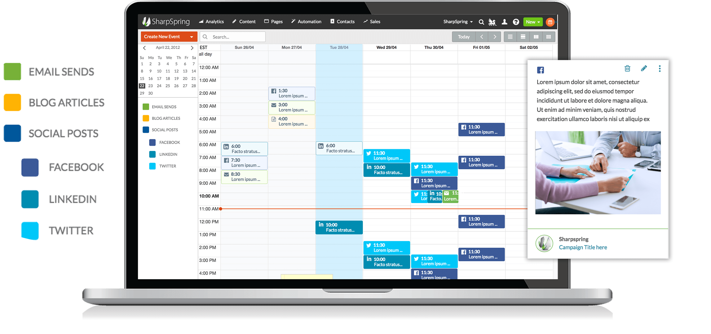Toggle the Blog Articles orange checkbox
This screenshot has width=711, height=334.
[x=146, y=118]
